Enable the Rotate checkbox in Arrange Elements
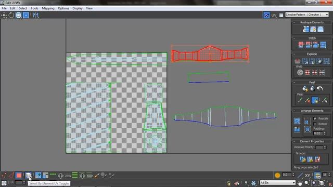This screenshot has width=333, height=187. (315, 124)
